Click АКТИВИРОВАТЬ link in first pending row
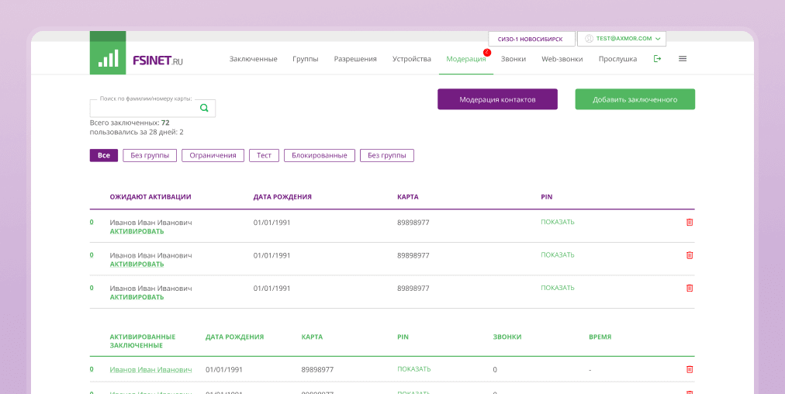Image resolution: width=785 pixels, height=394 pixels. [137, 232]
